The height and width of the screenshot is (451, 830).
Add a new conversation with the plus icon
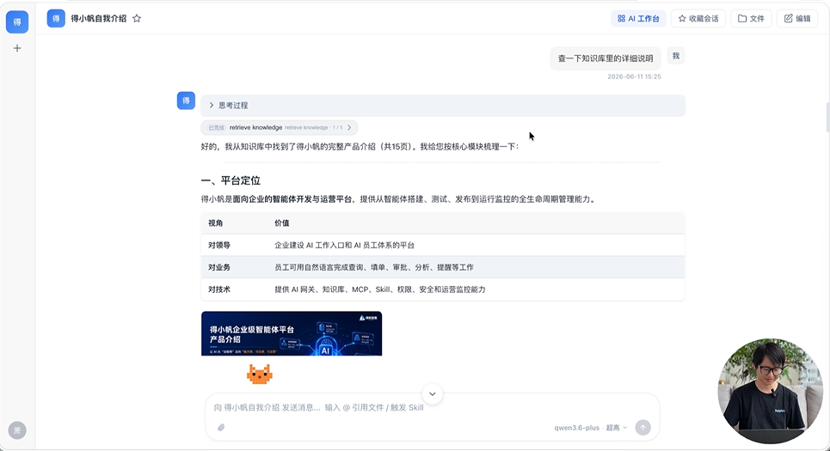(17, 48)
